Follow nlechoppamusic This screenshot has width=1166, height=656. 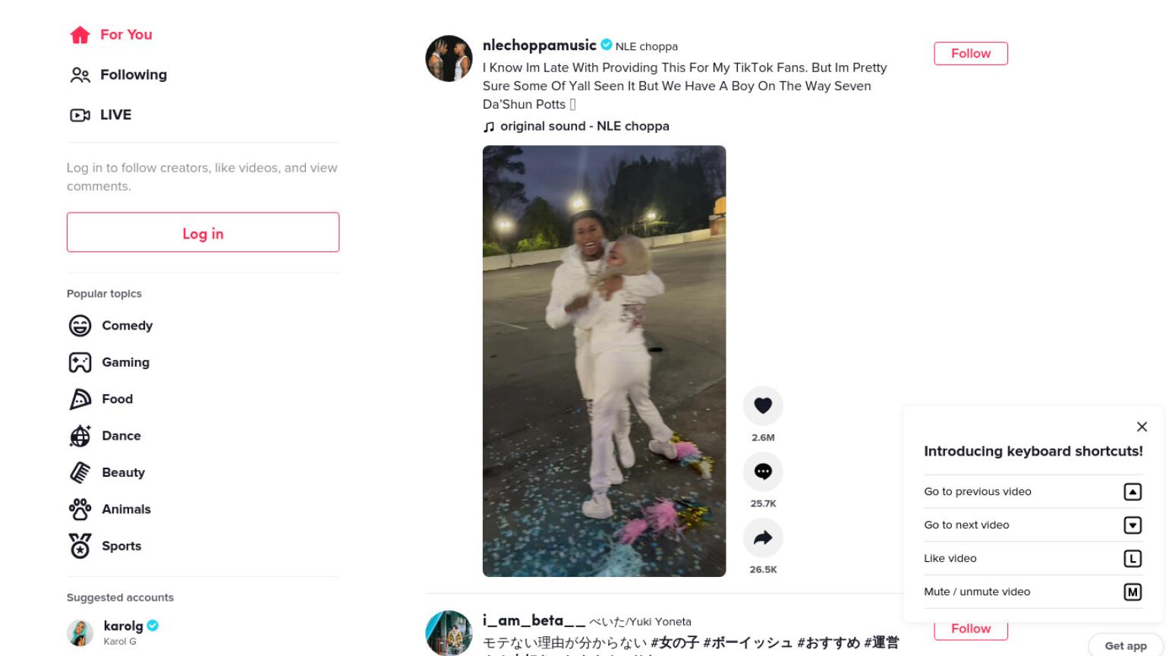pos(971,53)
